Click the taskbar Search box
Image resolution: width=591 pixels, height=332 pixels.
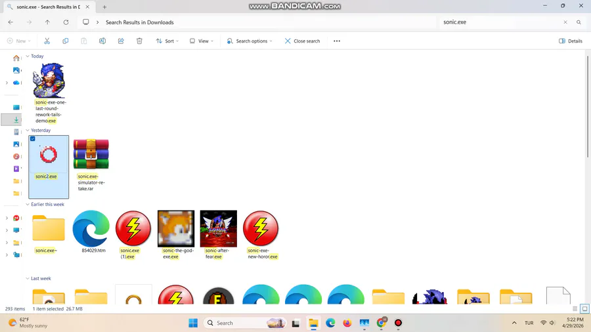[246, 323]
